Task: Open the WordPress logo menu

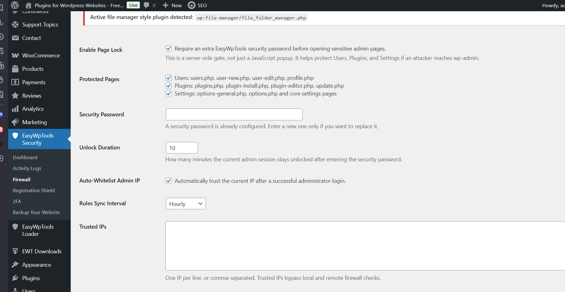Action: click(15, 5)
